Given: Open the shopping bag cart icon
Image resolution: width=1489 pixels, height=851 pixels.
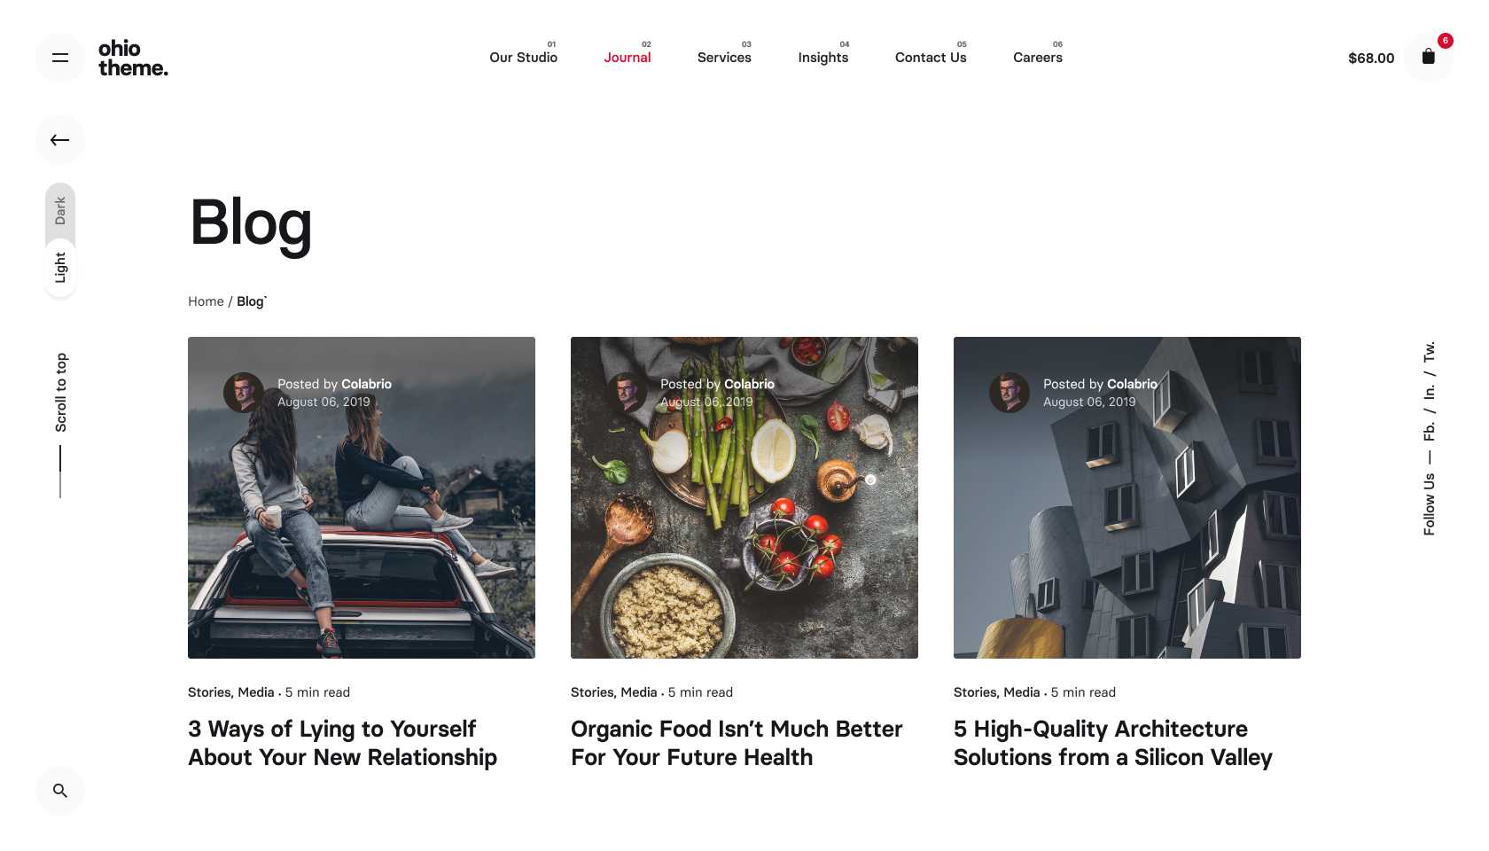Looking at the screenshot, I should tap(1428, 58).
